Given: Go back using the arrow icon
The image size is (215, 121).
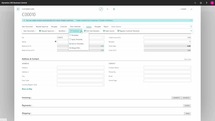Looking at the screenshot, I should click(18, 9).
